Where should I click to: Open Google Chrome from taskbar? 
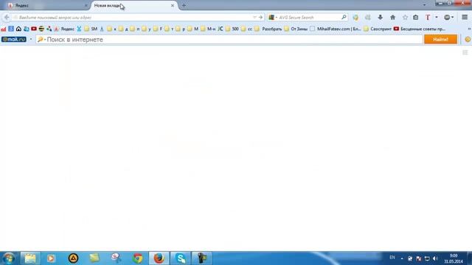point(138,258)
